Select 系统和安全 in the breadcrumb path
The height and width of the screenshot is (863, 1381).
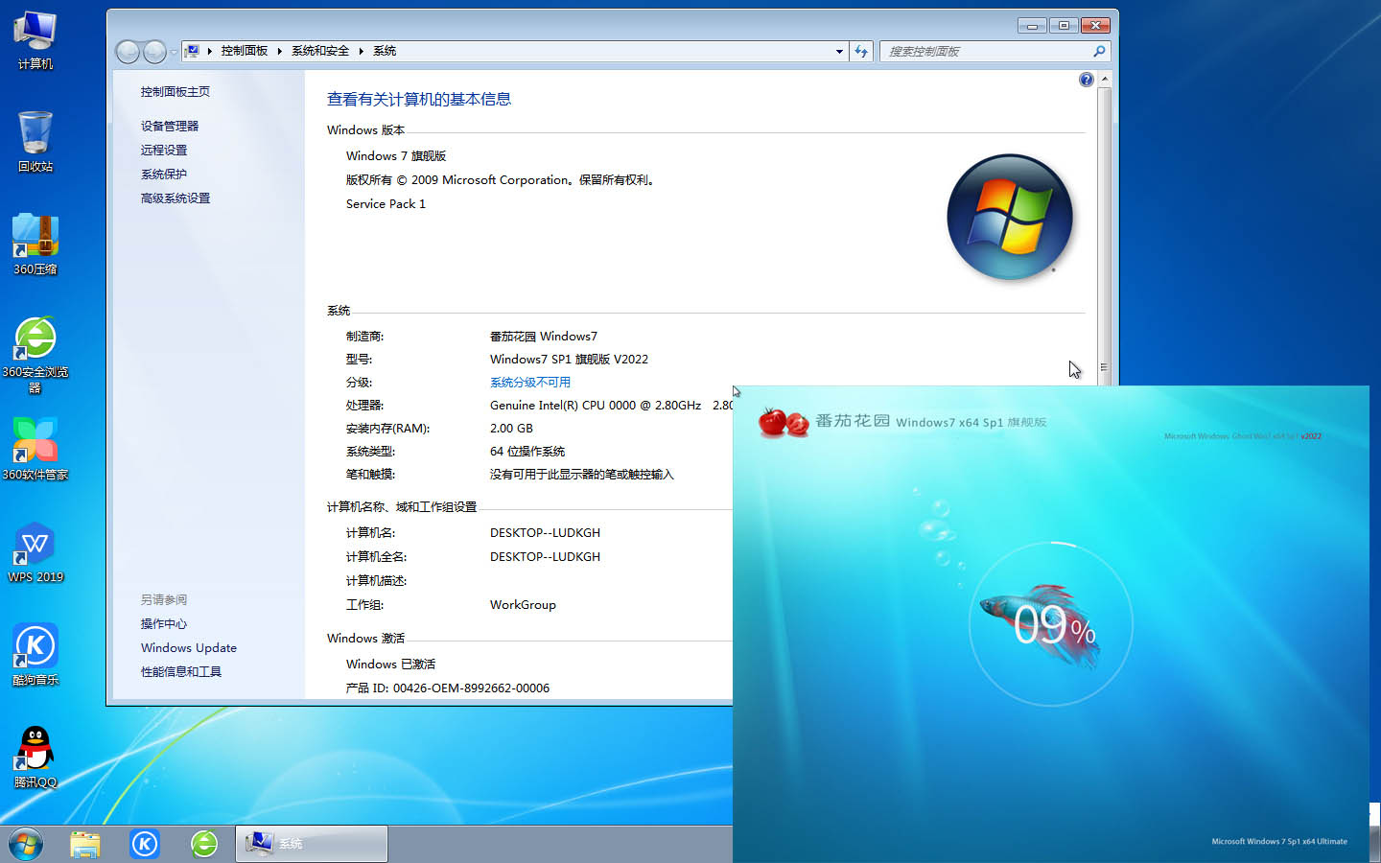click(320, 51)
